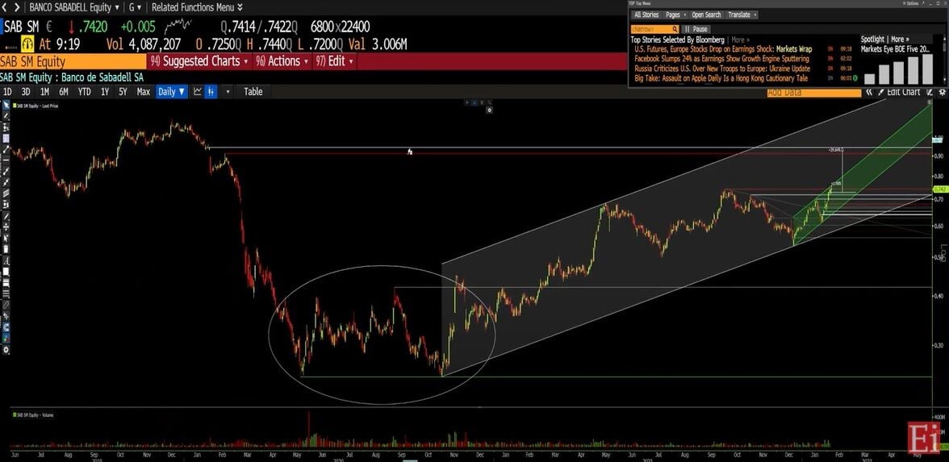
Task: Click Last Price legend green swatch
Action: (x=15, y=106)
